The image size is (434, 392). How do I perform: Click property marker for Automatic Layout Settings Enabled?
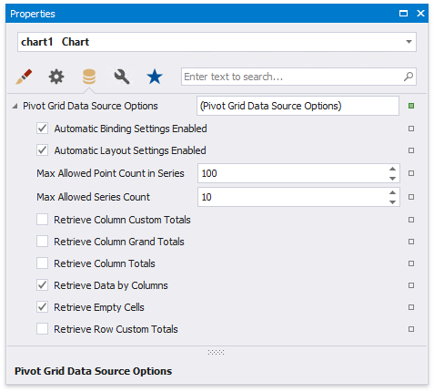point(411,150)
